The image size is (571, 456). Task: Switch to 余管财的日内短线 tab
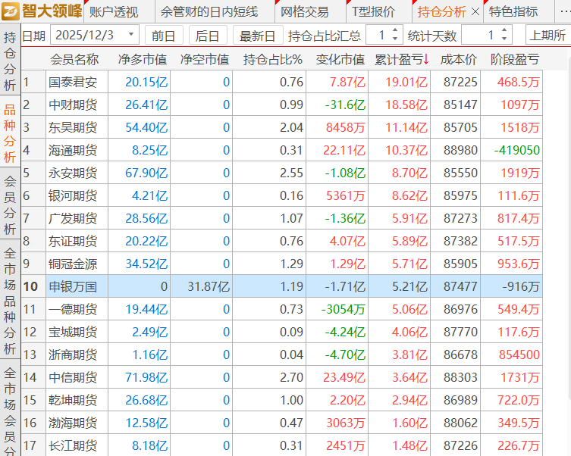pyautogui.click(x=209, y=12)
